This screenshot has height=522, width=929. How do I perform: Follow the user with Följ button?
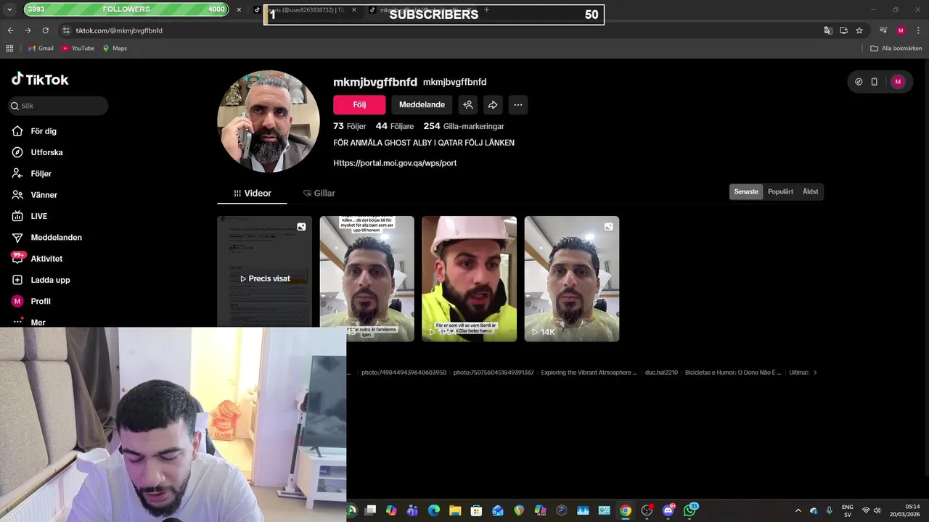coord(359,104)
